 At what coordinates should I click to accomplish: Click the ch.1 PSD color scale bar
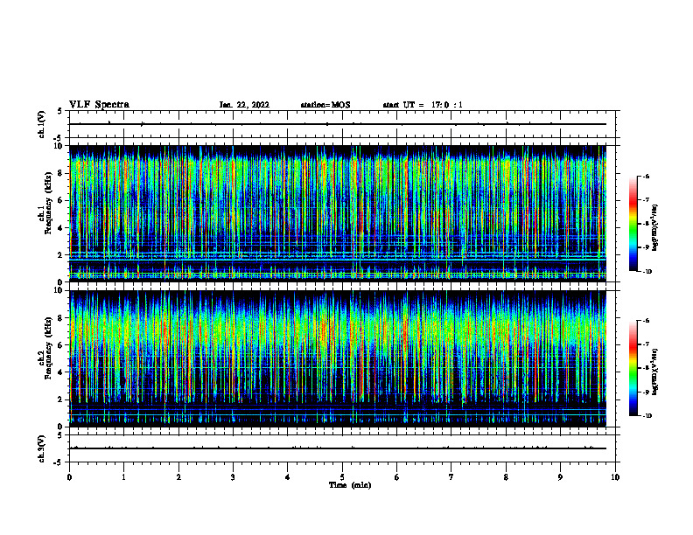click(633, 224)
